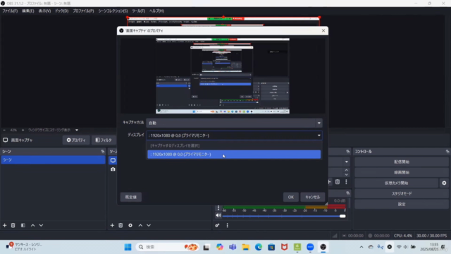The width and height of the screenshot is (451, 254).
Task: Remove transition with trash icon
Action: click(338, 182)
